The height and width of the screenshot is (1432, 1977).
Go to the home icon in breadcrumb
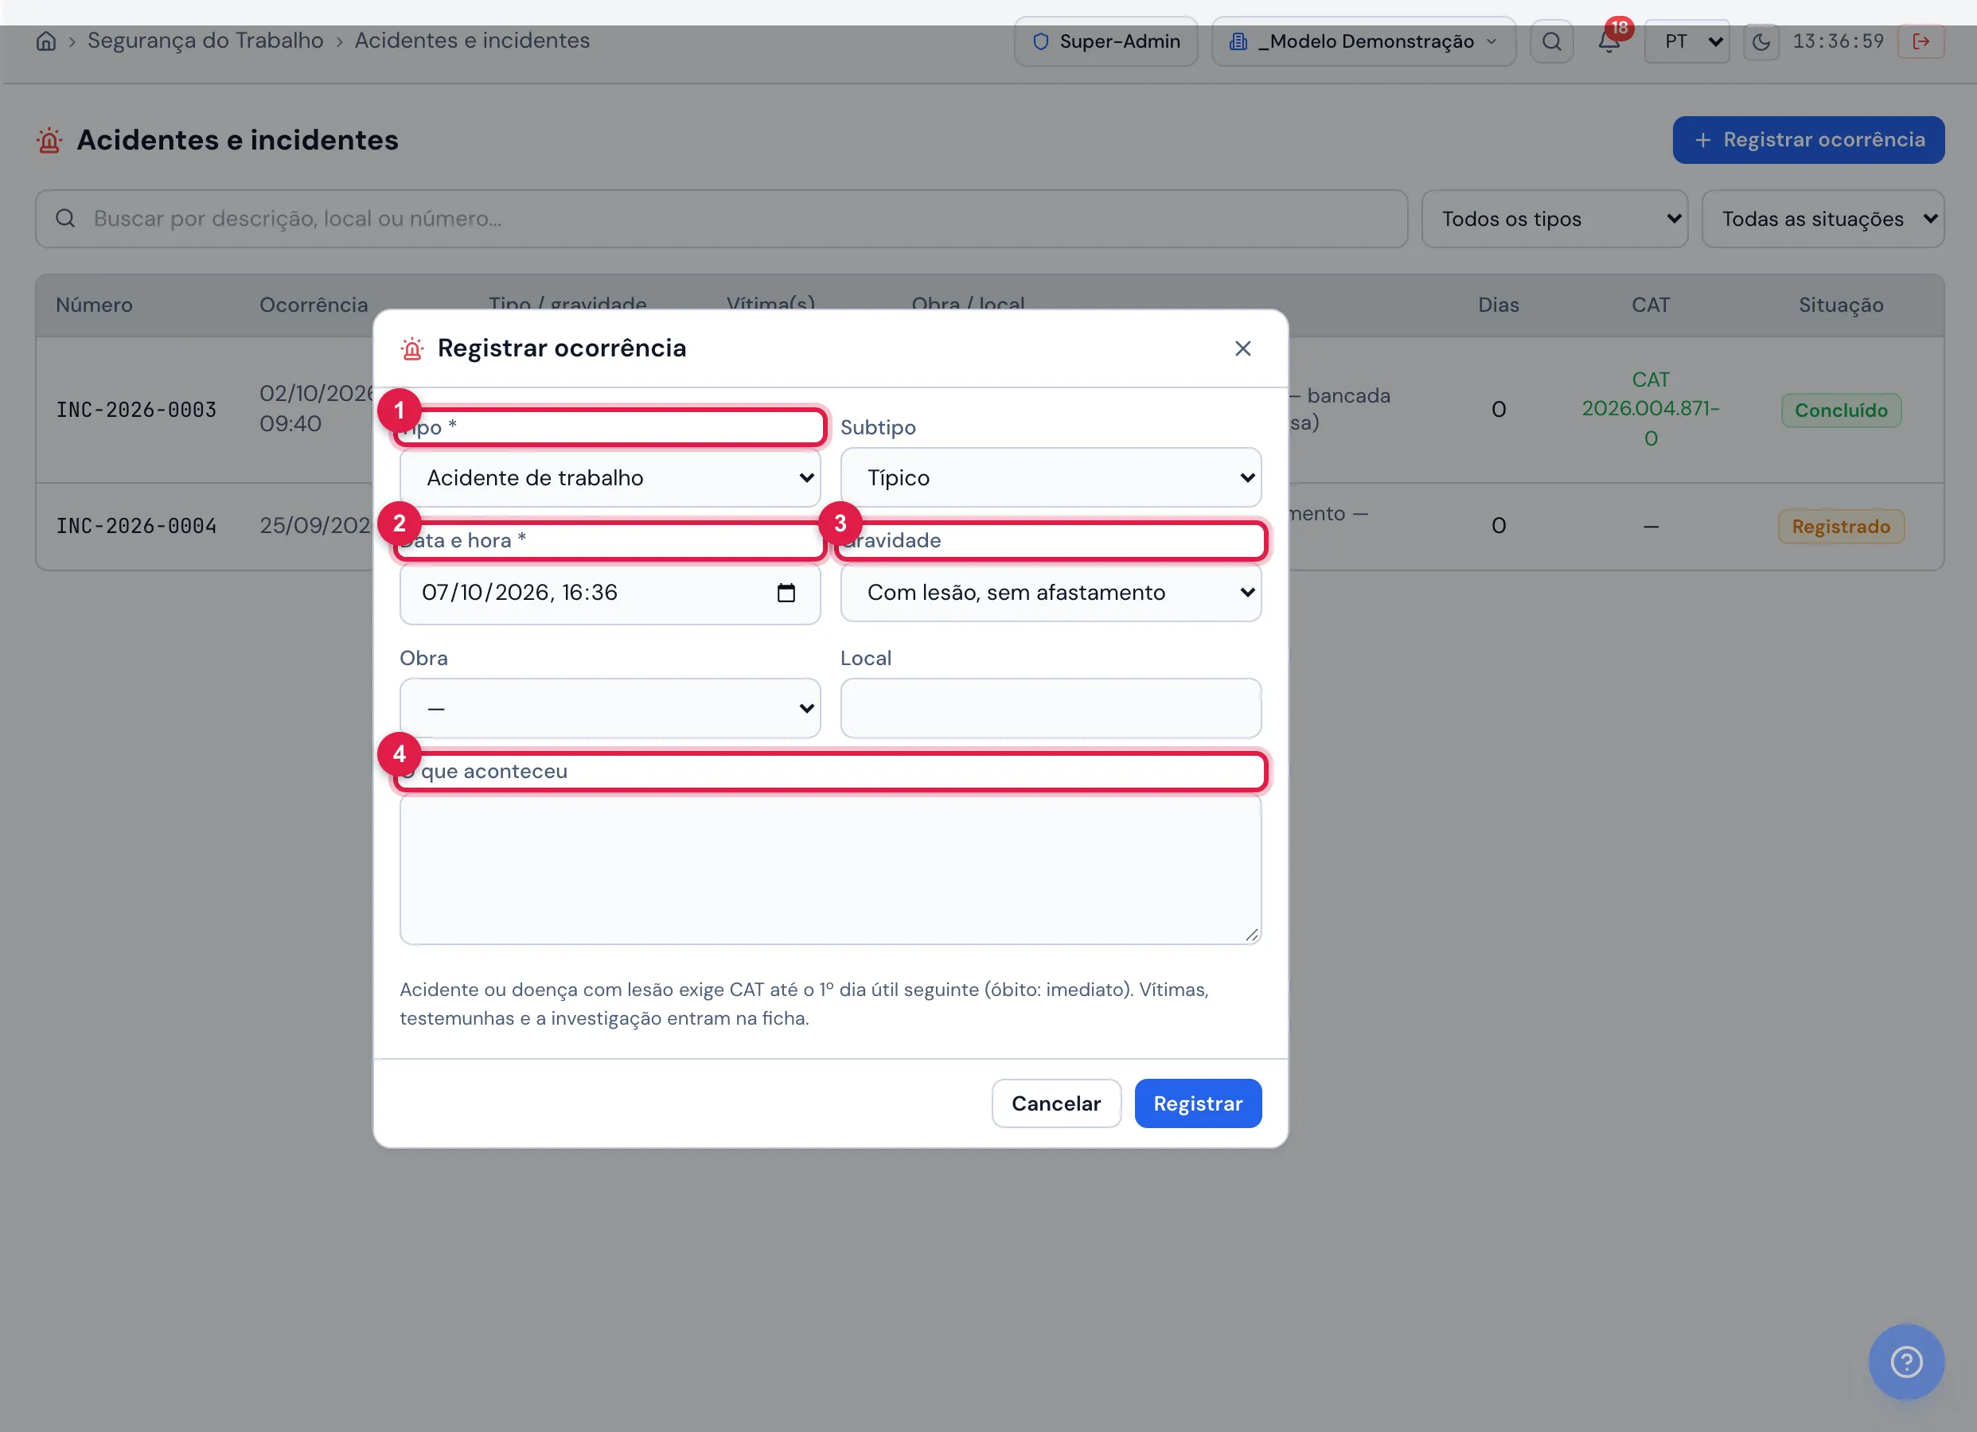[46, 41]
